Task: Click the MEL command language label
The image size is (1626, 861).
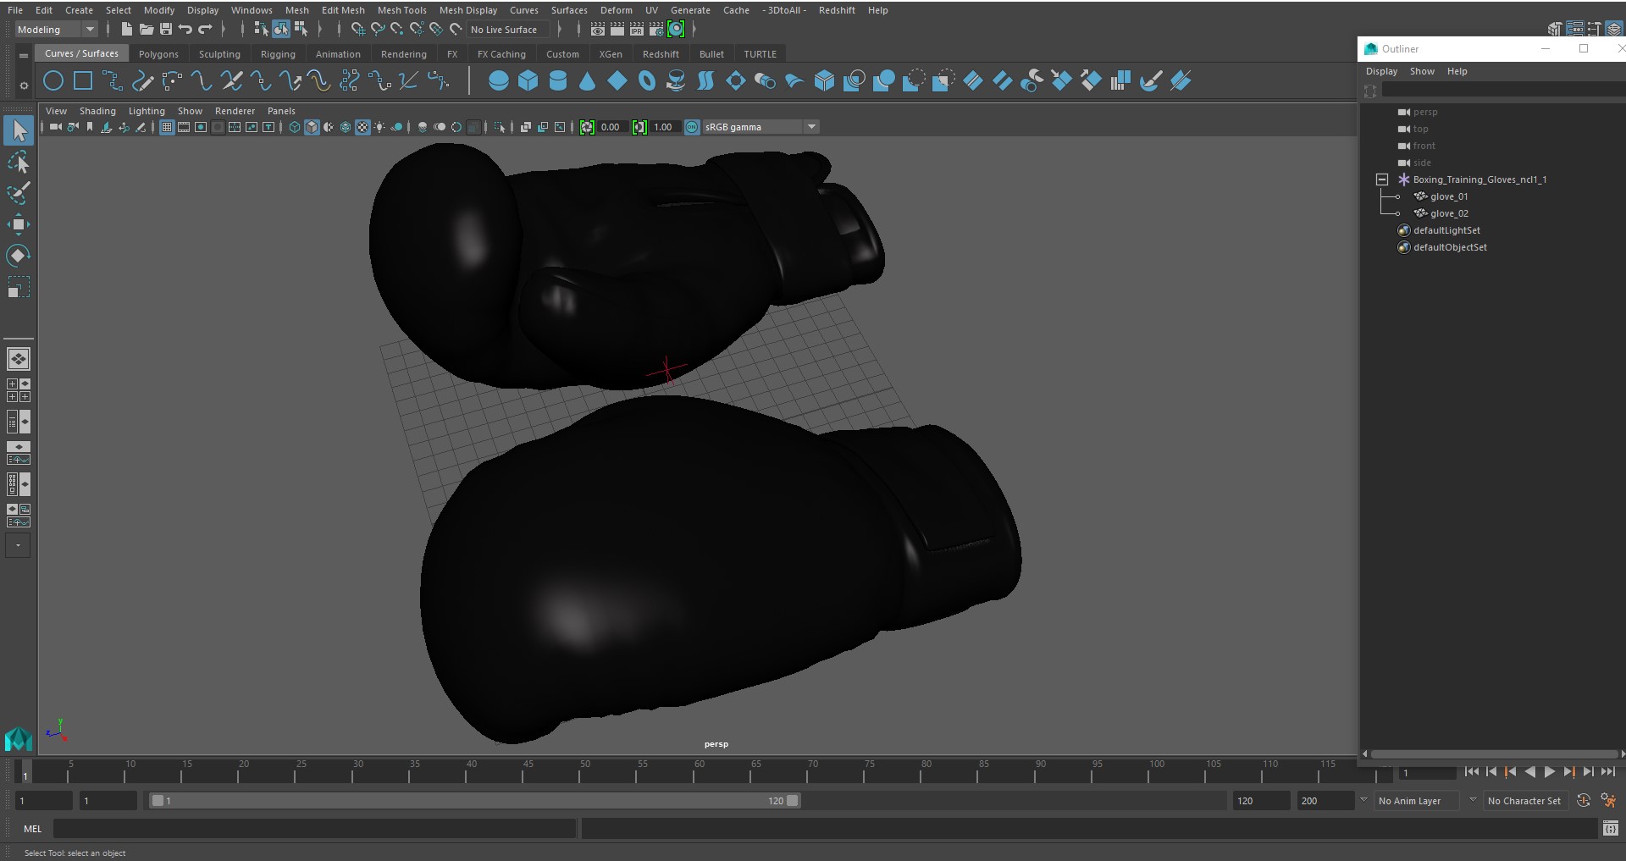Action: [32, 828]
